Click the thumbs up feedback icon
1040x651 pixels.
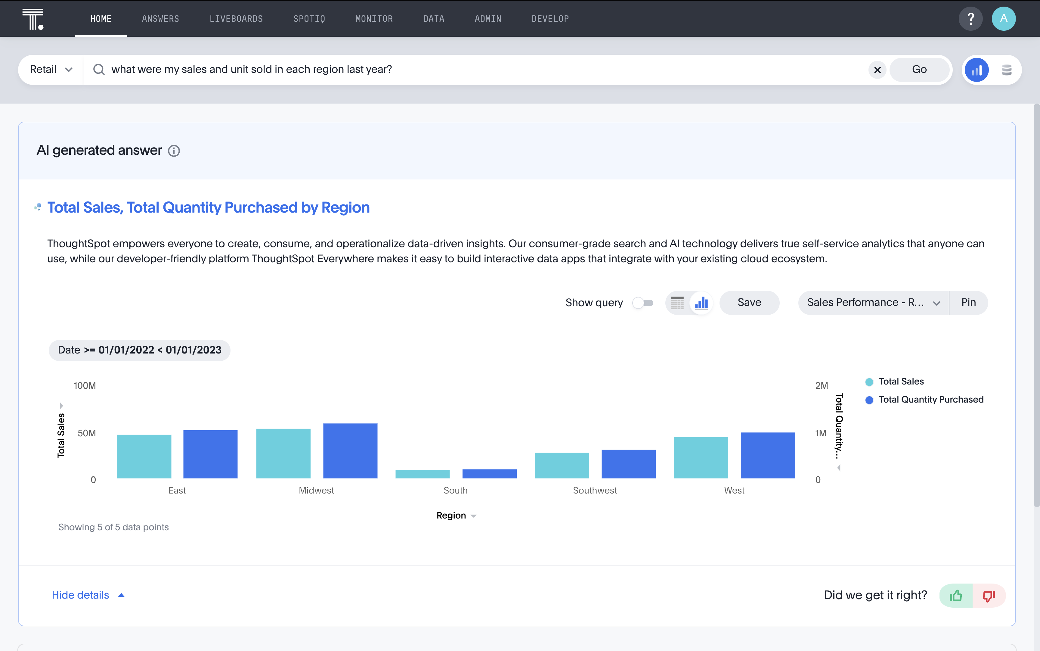[956, 596]
